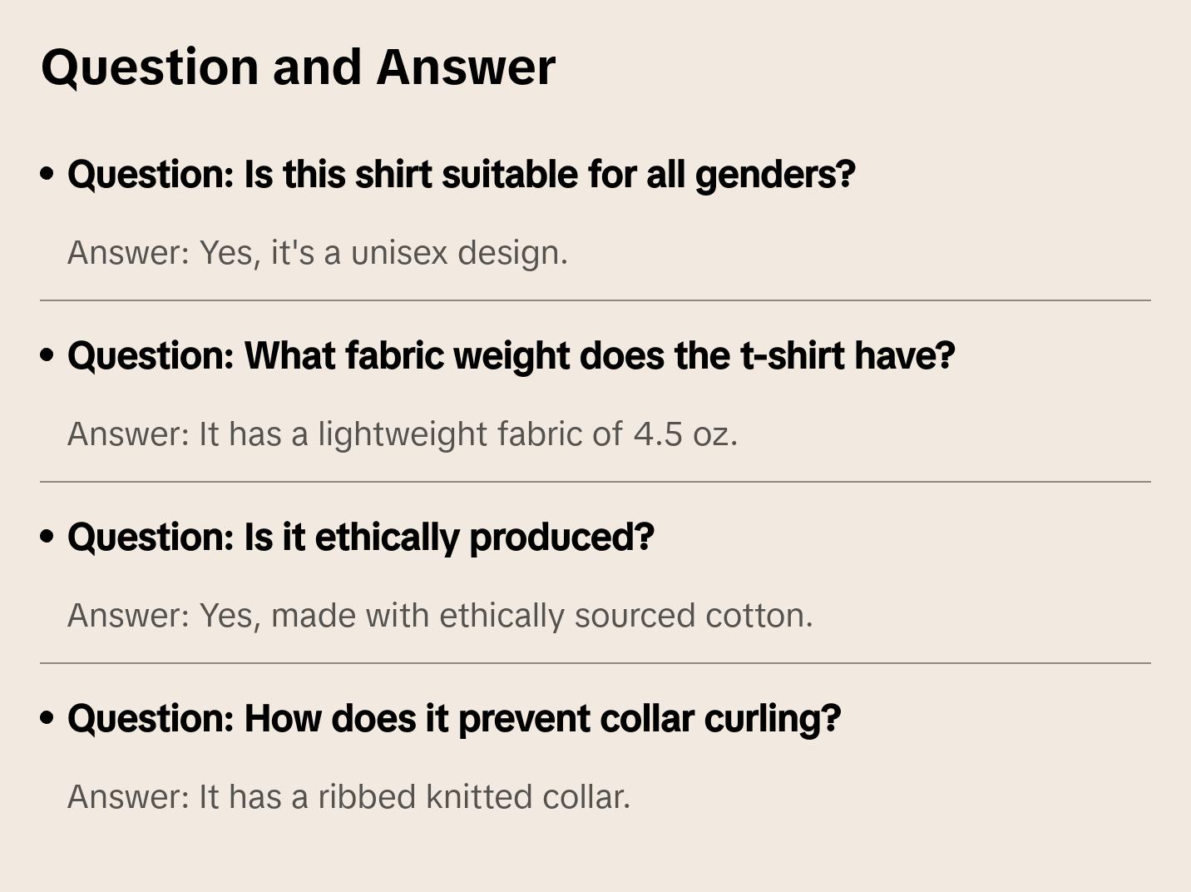Click the divider below the cotton answer
Viewport: 1191px width, 892px height.
[x=595, y=663]
